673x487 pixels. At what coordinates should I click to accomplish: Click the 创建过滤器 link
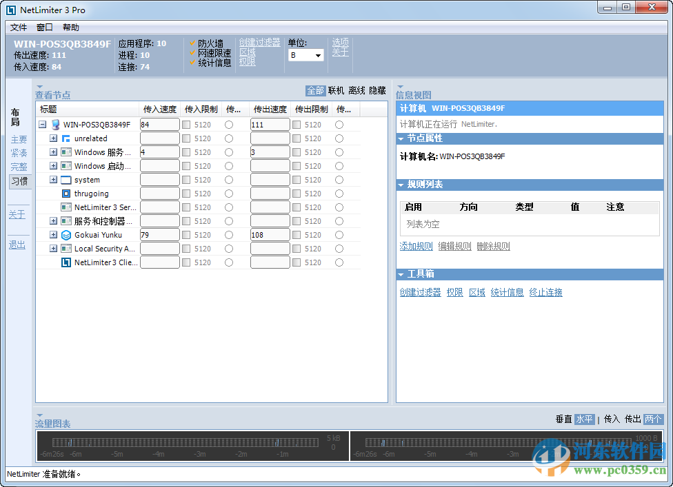tap(259, 41)
